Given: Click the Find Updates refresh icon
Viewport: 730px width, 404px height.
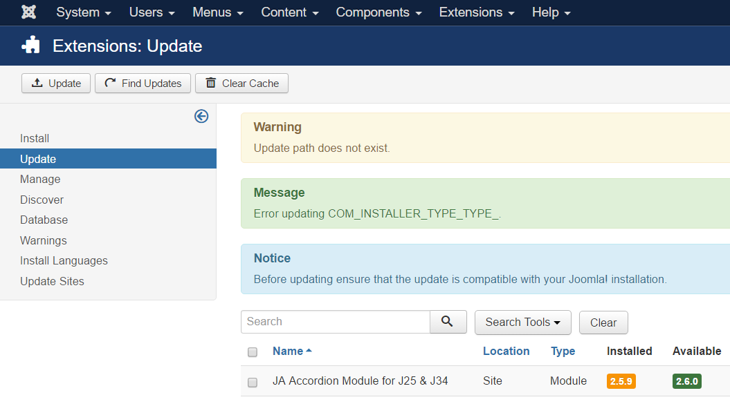Looking at the screenshot, I should [x=111, y=84].
